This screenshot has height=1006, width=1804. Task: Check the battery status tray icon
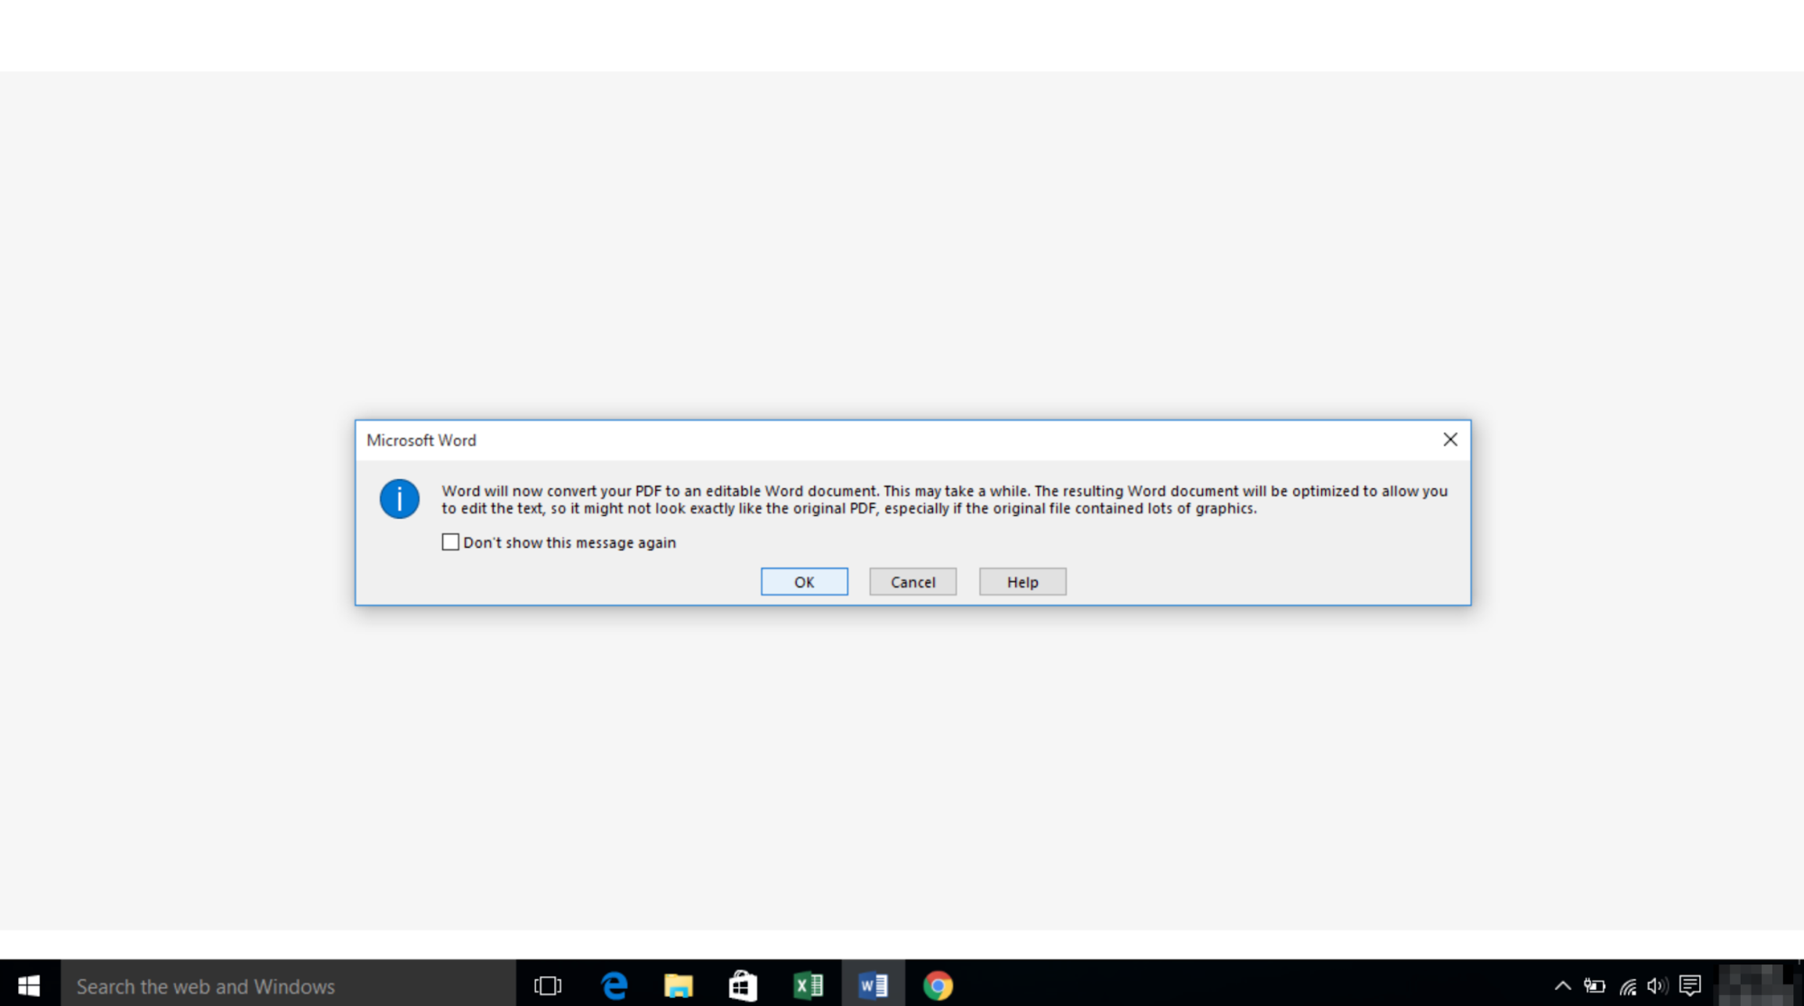click(x=1595, y=986)
